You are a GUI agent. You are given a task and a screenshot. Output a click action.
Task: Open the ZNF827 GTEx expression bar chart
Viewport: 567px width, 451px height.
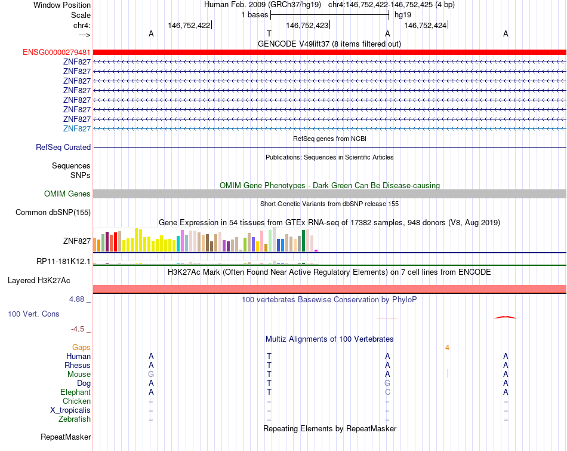click(205, 240)
